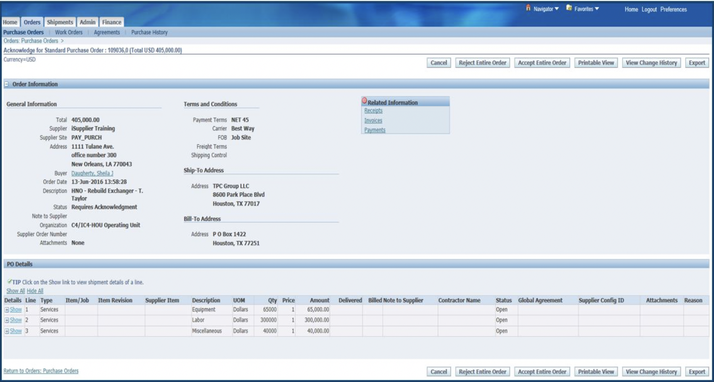Select Purchase Orders subtab
This screenshot has height=382, width=714.
(24, 32)
